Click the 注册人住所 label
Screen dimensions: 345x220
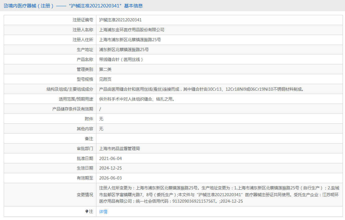(83, 40)
